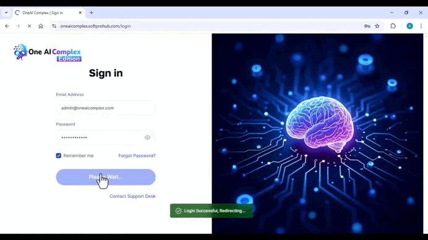428x240 pixels.
Task: Open the Chrome profile avatar
Action: click(x=409, y=26)
